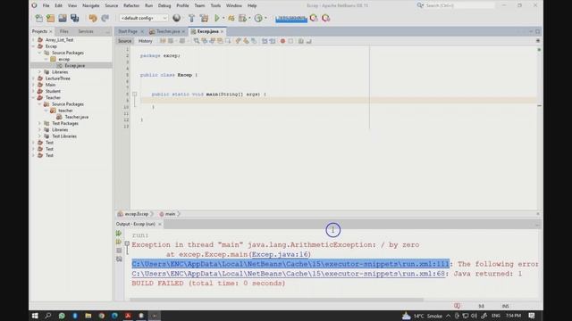Click the Find Selection magnifier icon in editor toolbar
This screenshot has height=321, width=572.
click(197, 41)
